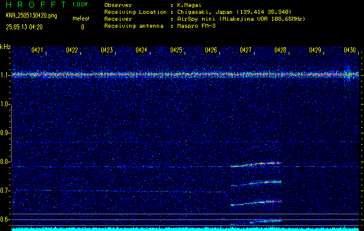Click the meteor count value 0
The image size is (364, 231).
tap(83, 27)
